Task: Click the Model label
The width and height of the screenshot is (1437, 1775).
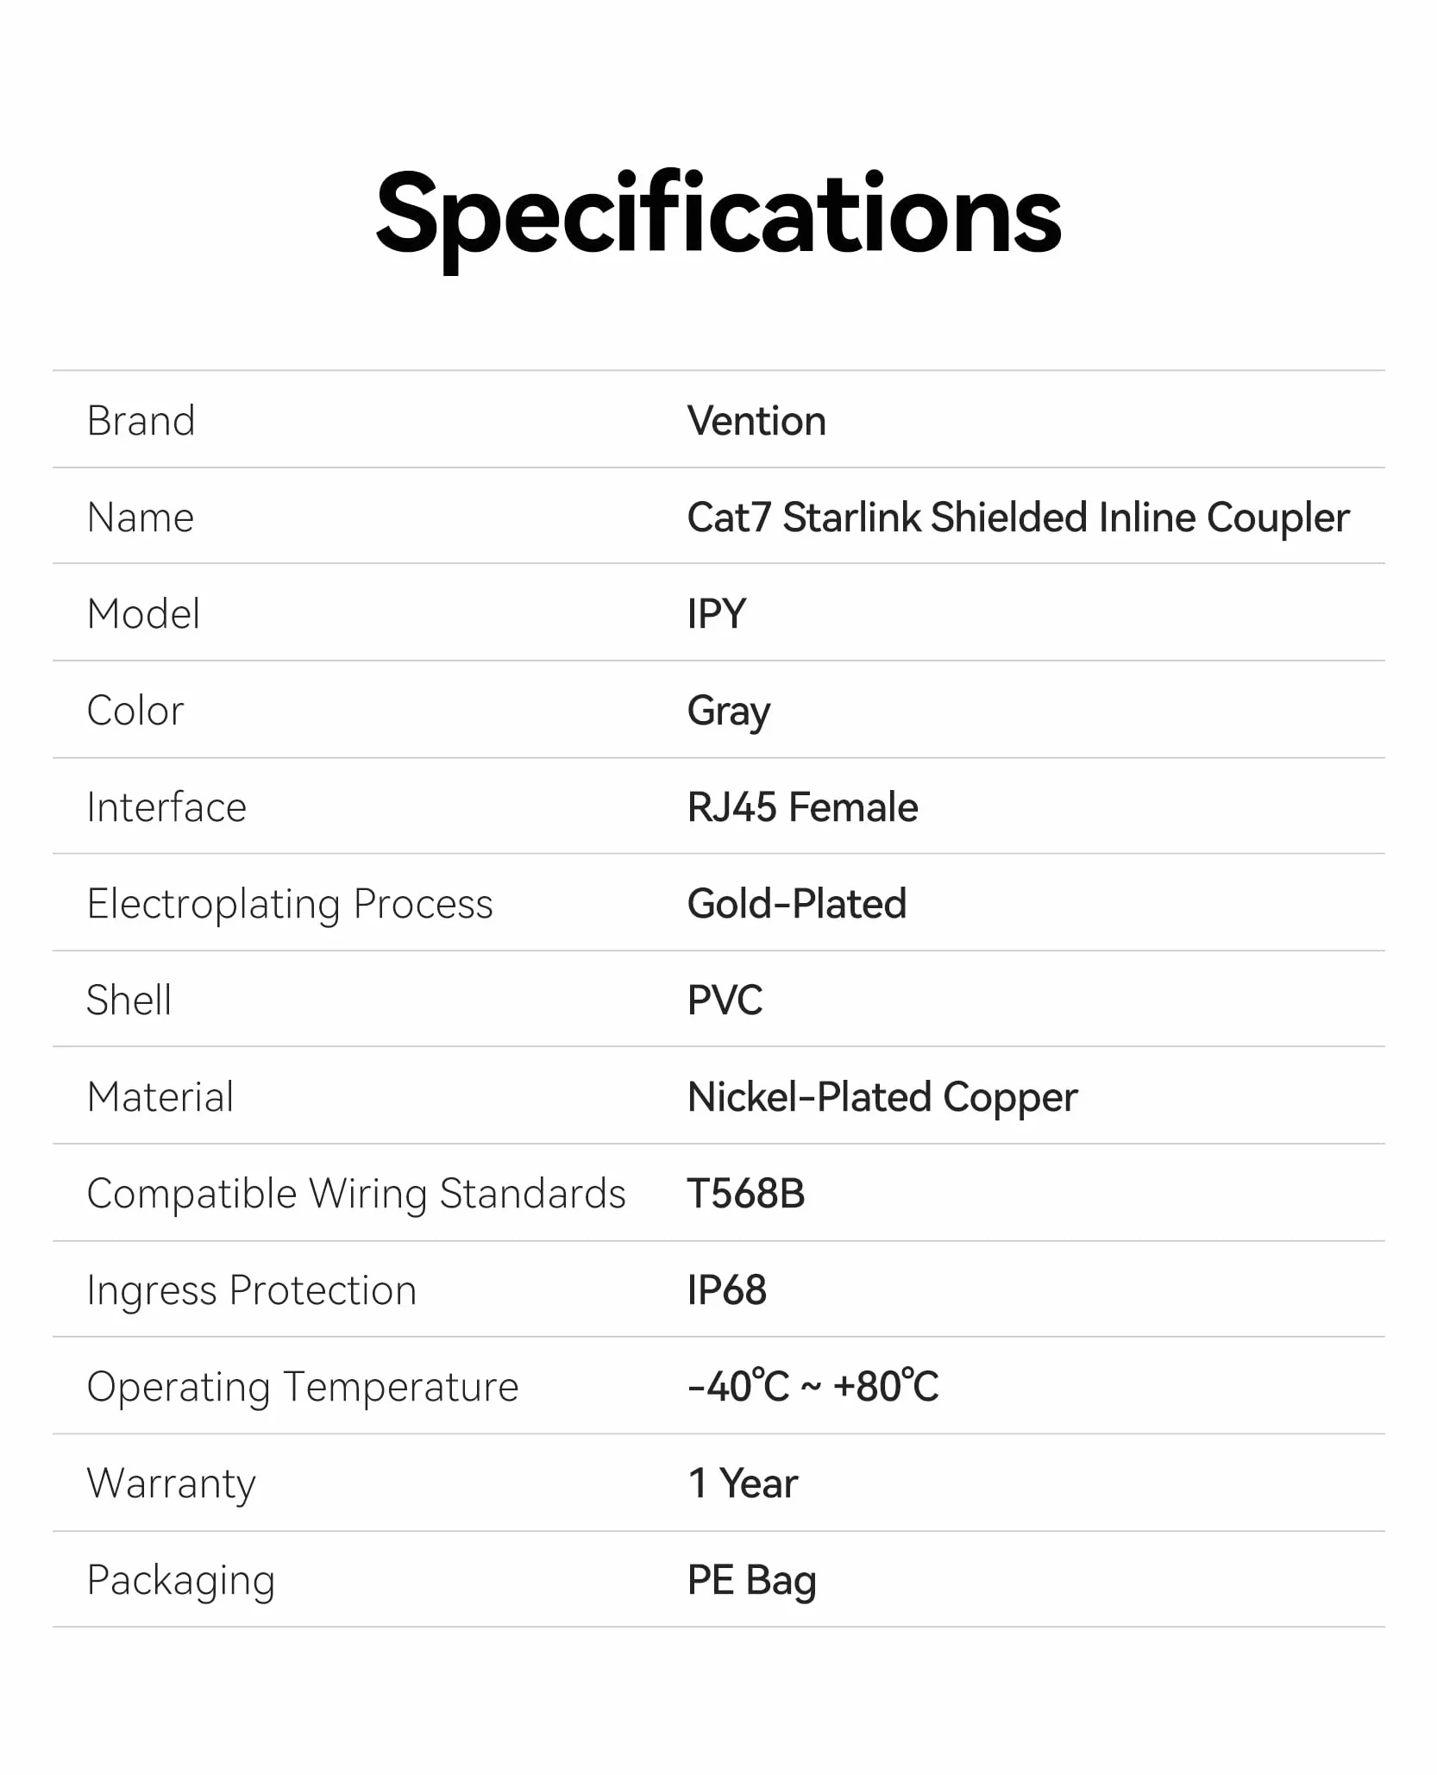Action: pyautogui.click(x=143, y=614)
